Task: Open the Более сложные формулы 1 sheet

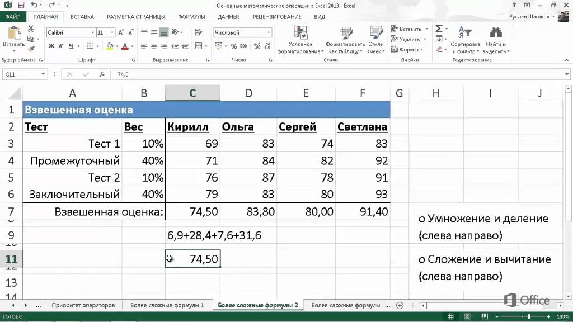Action: [x=167, y=305]
